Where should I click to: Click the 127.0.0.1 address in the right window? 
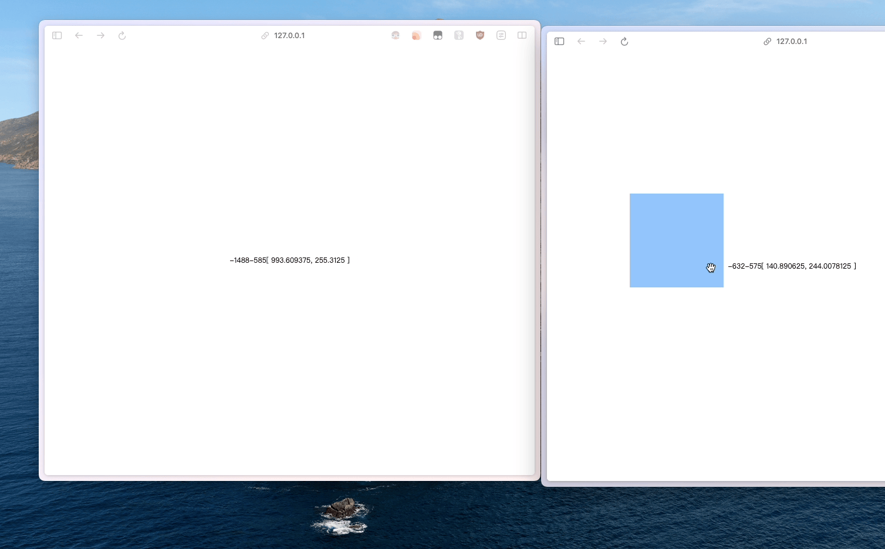click(791, 42)
